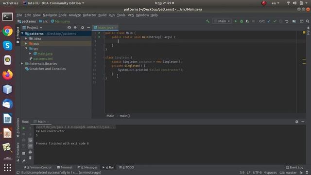Open Ubuntu Activities overview
The width and height of the screenshot is (311, 175).
[10, 3]
